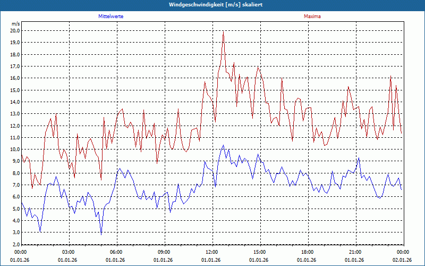The width and height of the screenshot is (425, 266).
Task: Click the "4,0" y-axis value
Action: point(16,221)
